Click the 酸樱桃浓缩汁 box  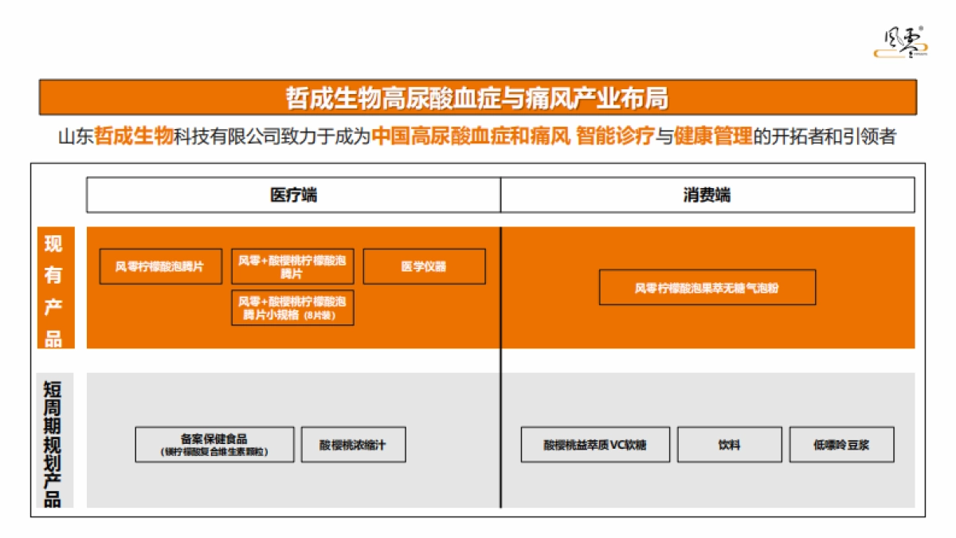tap(354, 444)
